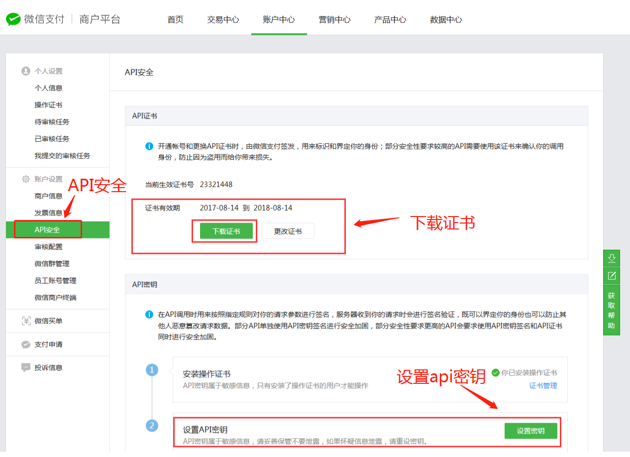The width and height of the screenshot is (630, 457).
Task: Click the 商户平台 text in the header
Action: pyautogui.click(x=100, y=19)
